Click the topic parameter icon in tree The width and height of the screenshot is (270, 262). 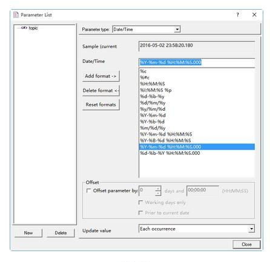[x=24, y=28]
